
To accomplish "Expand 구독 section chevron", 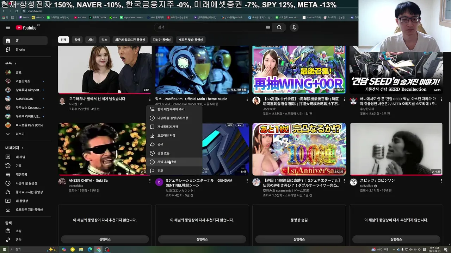I will click(x=15, y=64).
